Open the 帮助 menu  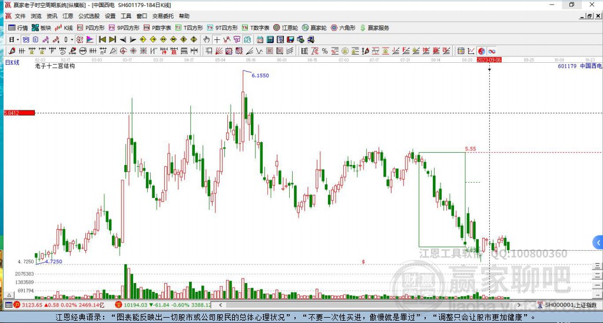(184, 16)
